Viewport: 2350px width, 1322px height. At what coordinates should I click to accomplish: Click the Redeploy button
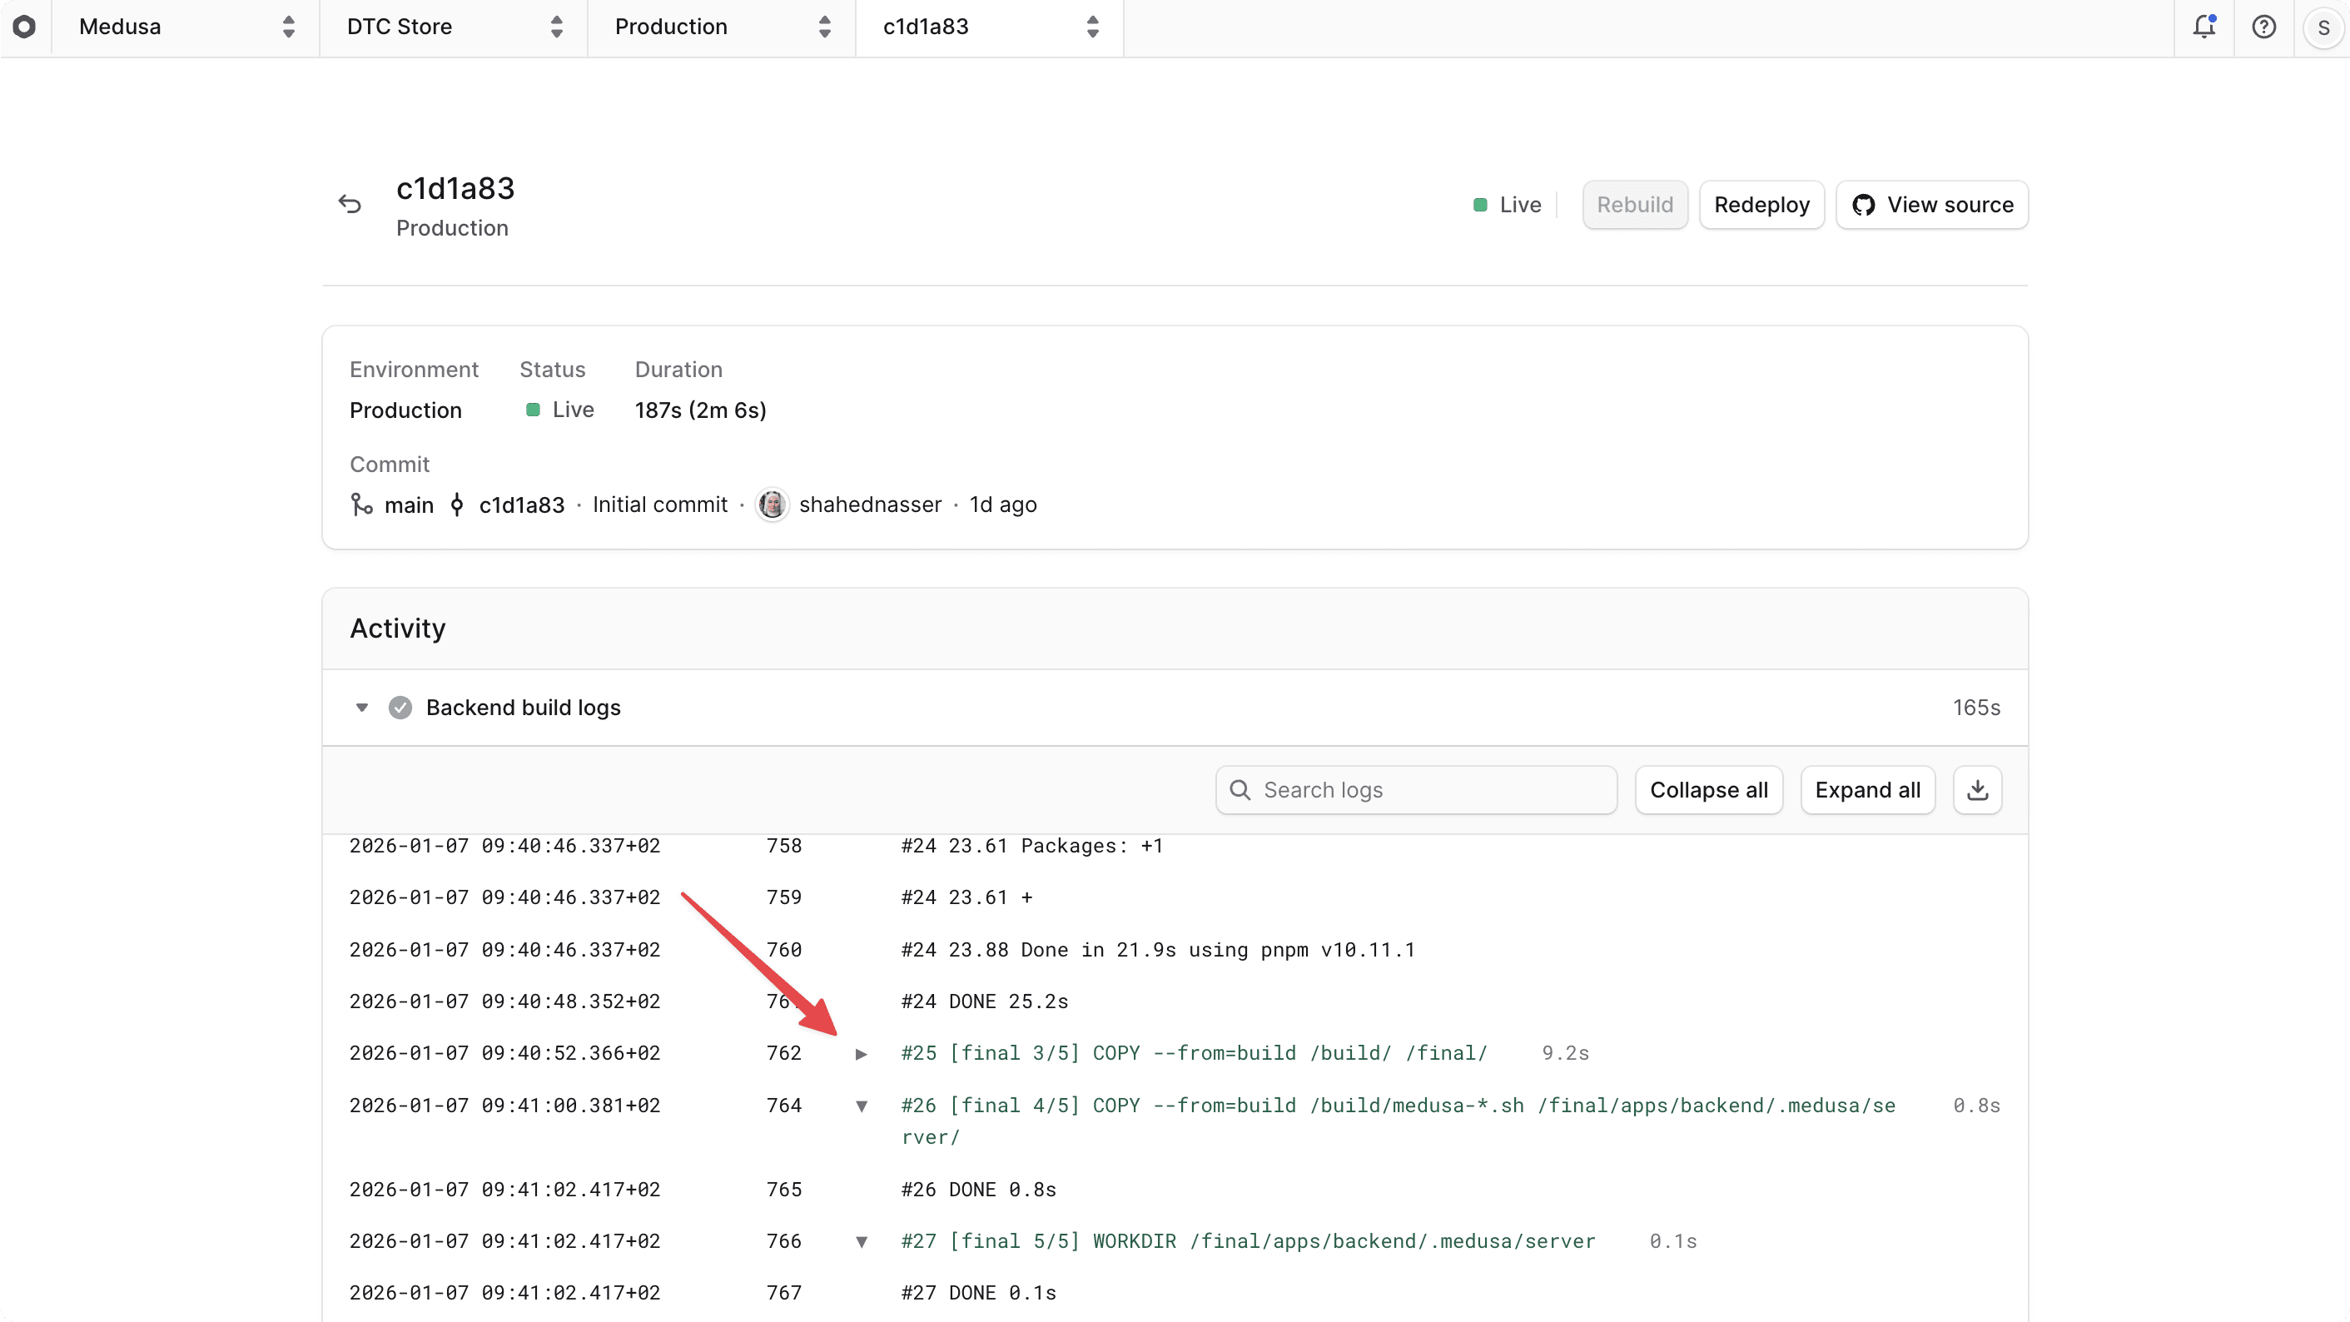pos(1761,204)
